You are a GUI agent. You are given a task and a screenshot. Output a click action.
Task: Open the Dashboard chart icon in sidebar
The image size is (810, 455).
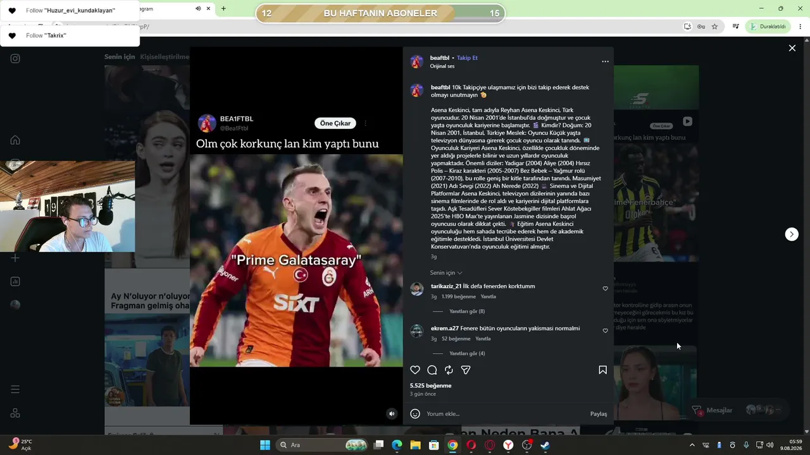(15, 281)
